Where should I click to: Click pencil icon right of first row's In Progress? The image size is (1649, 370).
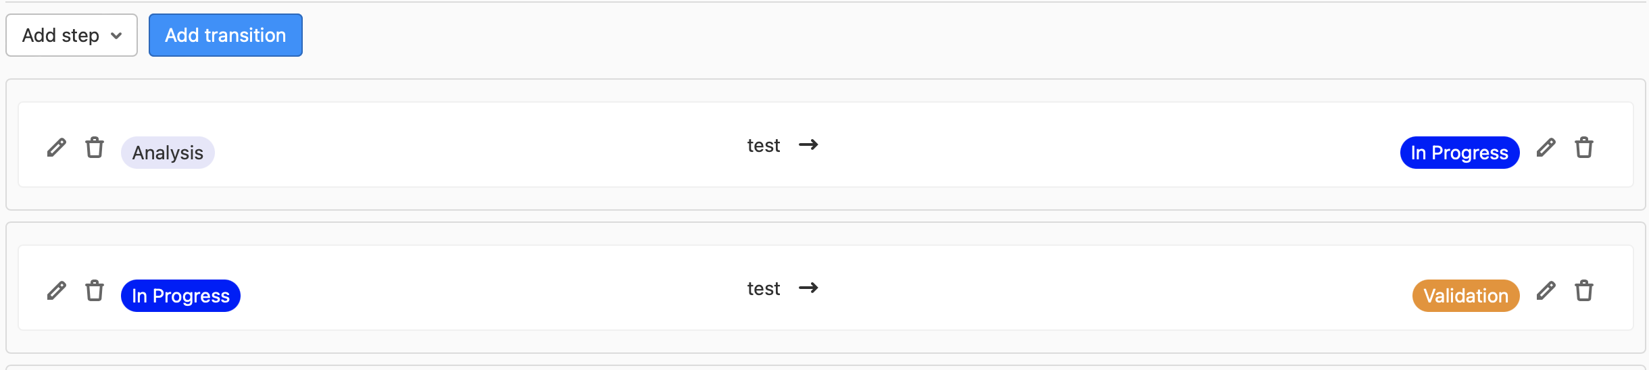click(x=1546, y=147)
